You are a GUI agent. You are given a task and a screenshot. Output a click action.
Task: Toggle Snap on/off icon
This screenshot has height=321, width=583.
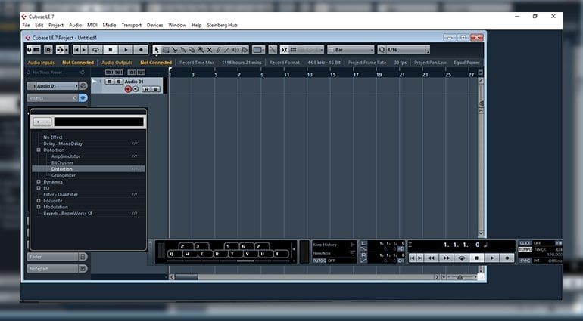tap(285, 50)
